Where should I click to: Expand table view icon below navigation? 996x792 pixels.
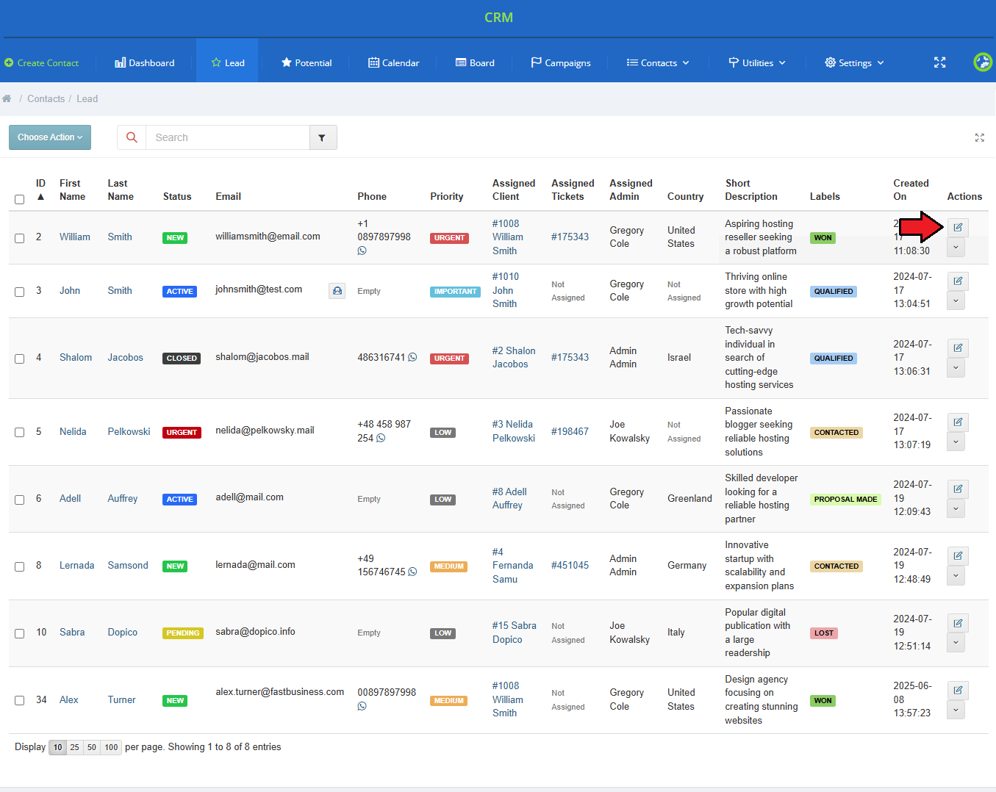coord(979,137)
